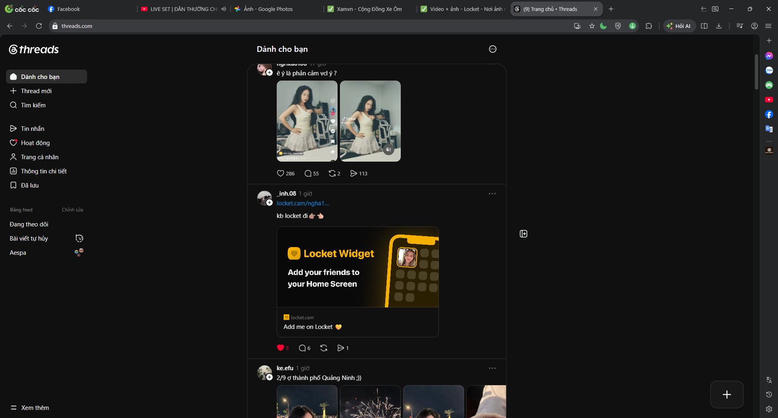
Task: Toggle dark mode moon icon
Action: click(x=603, y=26)
